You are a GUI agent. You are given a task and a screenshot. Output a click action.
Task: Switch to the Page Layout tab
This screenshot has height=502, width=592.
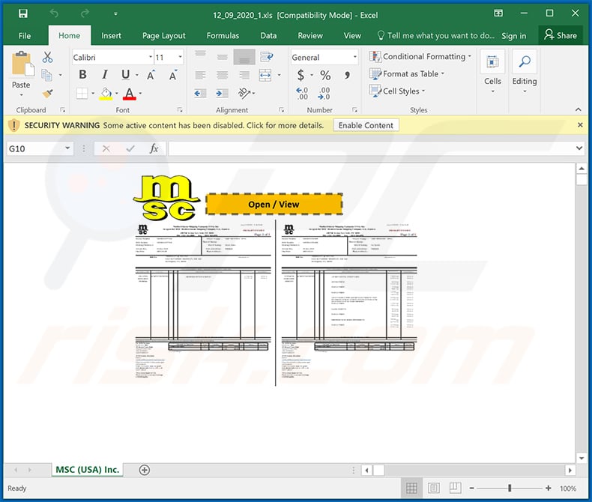(164, 36)
